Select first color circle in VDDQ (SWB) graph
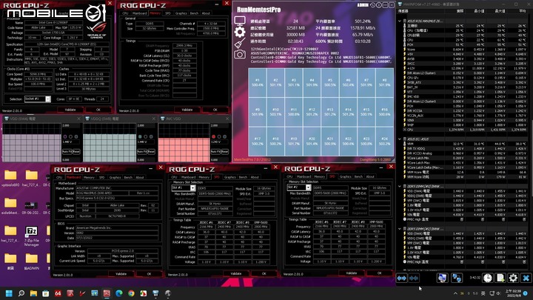The height and width of the screenshot is (300, 533). 140,137
